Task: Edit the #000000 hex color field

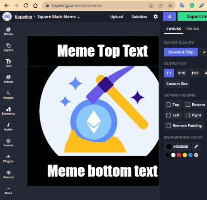Action: coord(177,147)
